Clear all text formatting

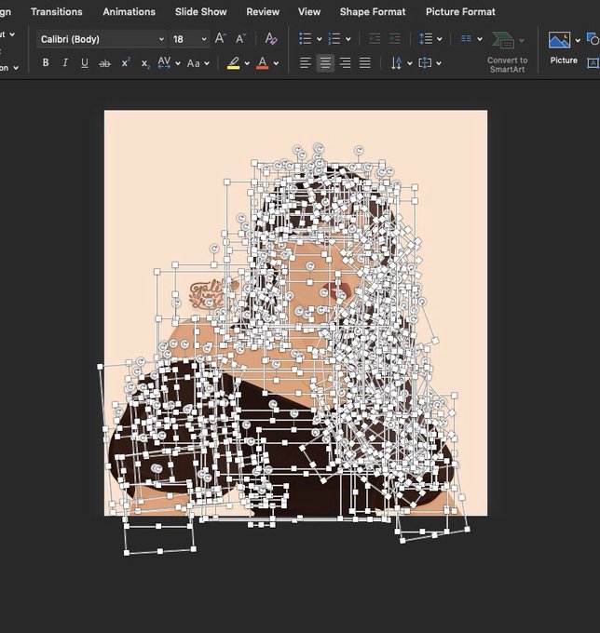coord(271,39)
